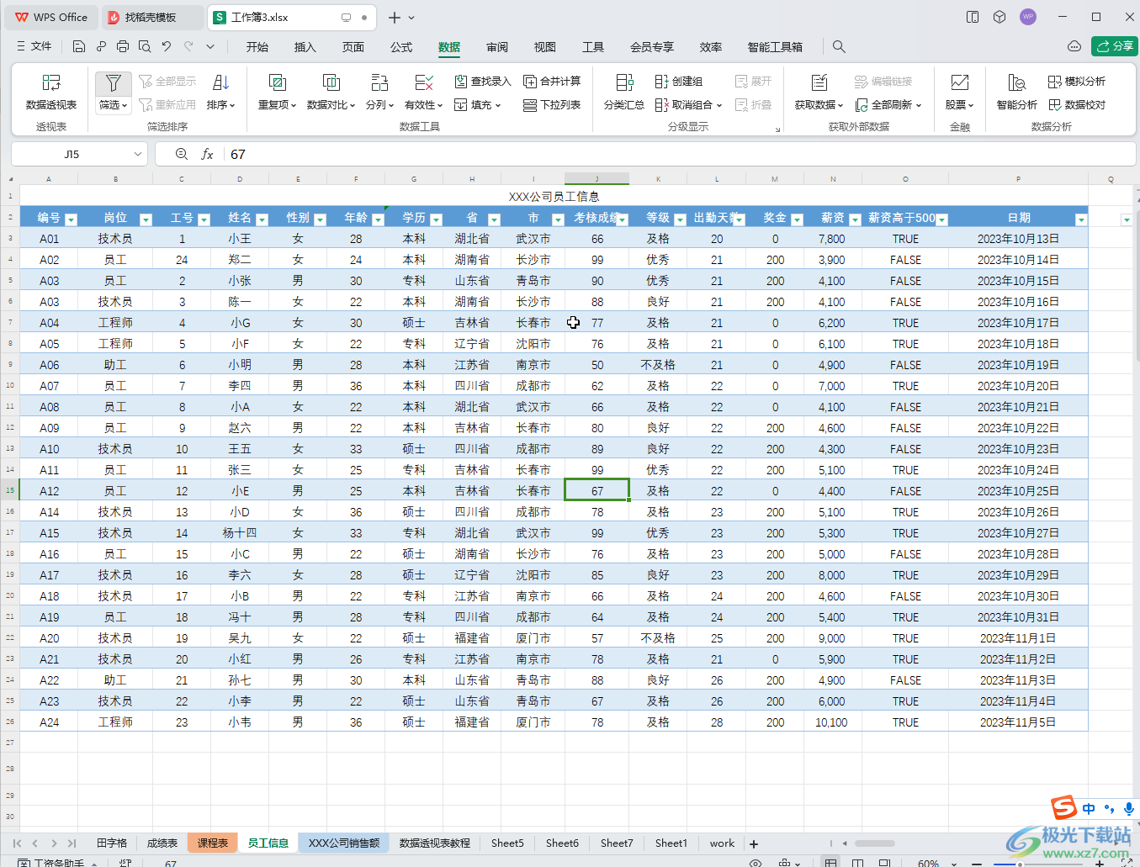This screenshot has width=1140, height=867.
Task: Switch to the 课程表 sheet tab
Action: (x=213, y=843)
